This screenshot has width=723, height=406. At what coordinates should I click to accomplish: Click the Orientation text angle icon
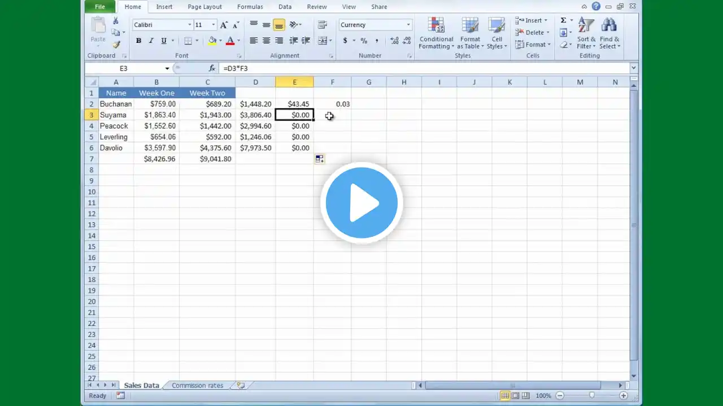tap(294, 25)
